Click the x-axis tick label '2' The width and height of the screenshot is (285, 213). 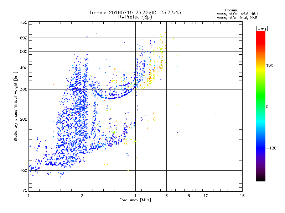82,196
